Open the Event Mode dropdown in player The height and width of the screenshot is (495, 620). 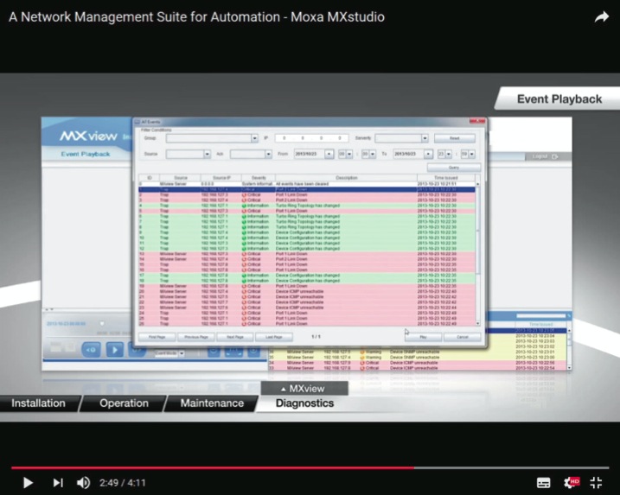pos(182,353)
